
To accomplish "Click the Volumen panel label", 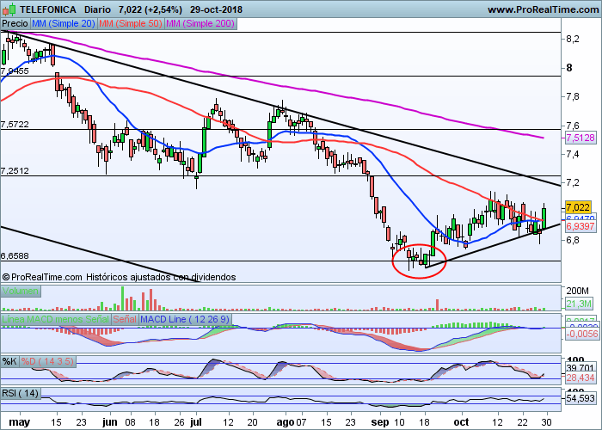I will [21, 291].
